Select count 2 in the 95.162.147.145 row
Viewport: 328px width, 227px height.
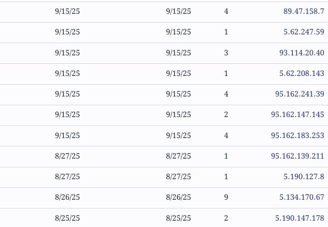pos(226,115)
